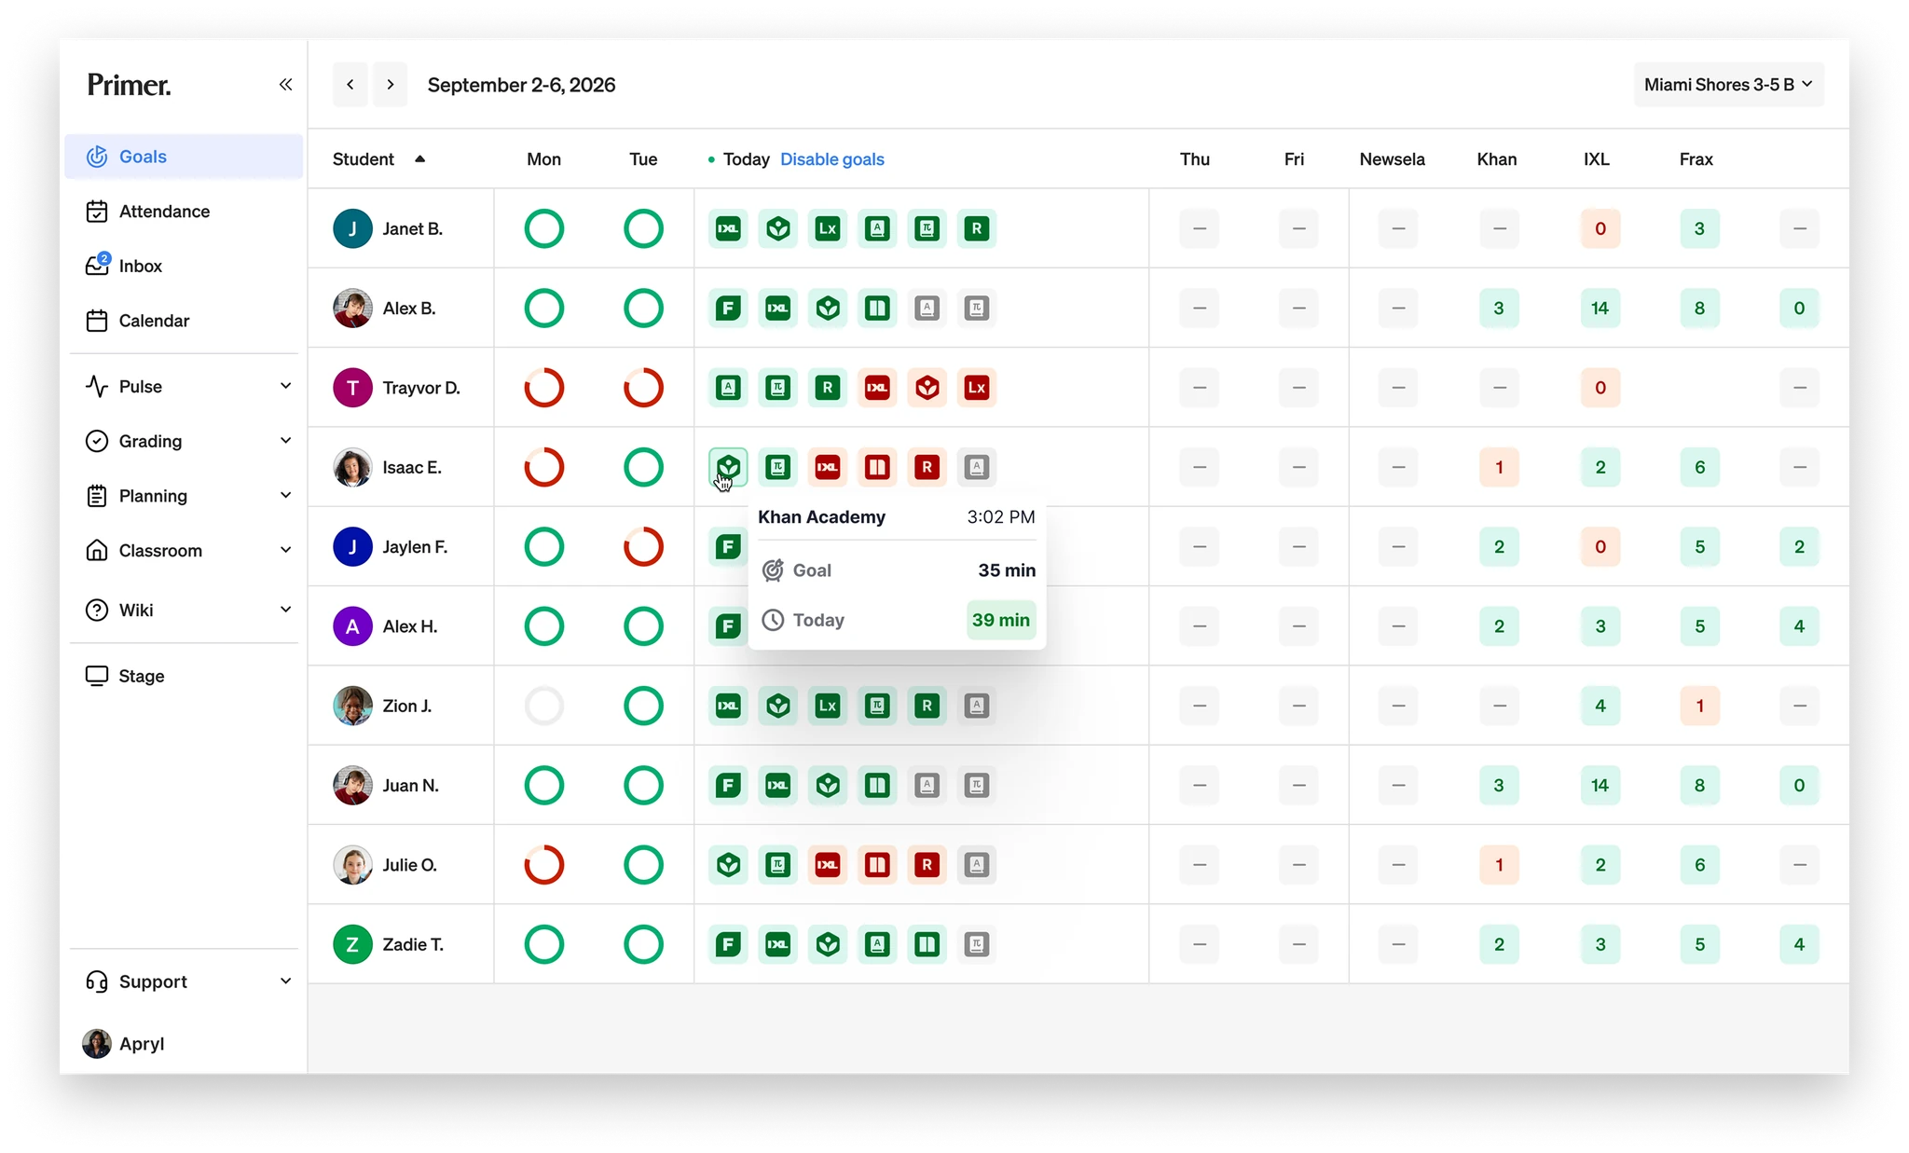The height and width of the screenshot is (1153, 1909).
Task: Open the Calendar page
Action: [184, 321]
